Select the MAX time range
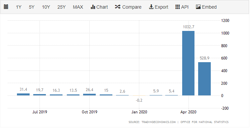The width and height of the screenshot is (250, 128). point(78,7)
